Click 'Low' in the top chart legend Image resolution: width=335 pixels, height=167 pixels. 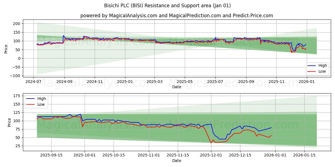(x=322, y=71)
